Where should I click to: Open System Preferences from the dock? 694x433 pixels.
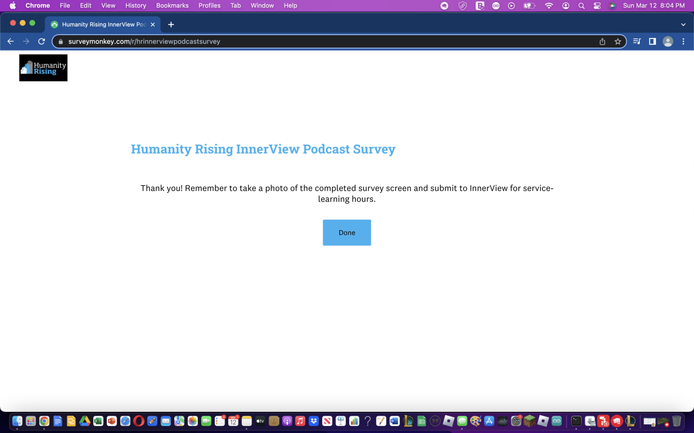coord(516,421)
